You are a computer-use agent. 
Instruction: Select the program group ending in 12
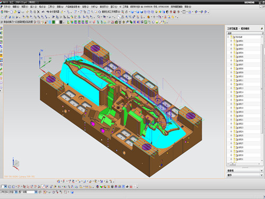[x=241, y=84]
